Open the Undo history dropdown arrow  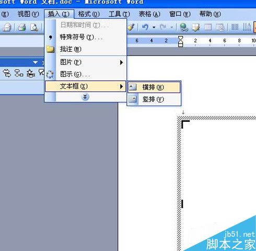(154, 27)
